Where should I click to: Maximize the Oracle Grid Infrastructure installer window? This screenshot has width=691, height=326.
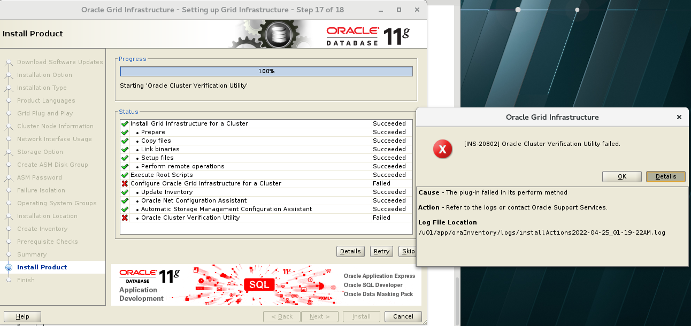(x=399, y=10)
